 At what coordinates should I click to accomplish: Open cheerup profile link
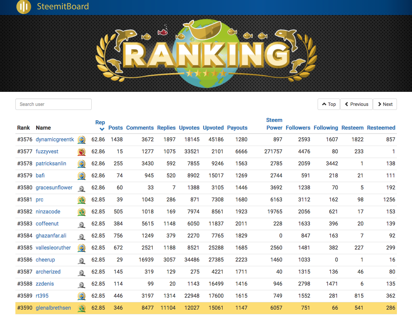(45, 260)
